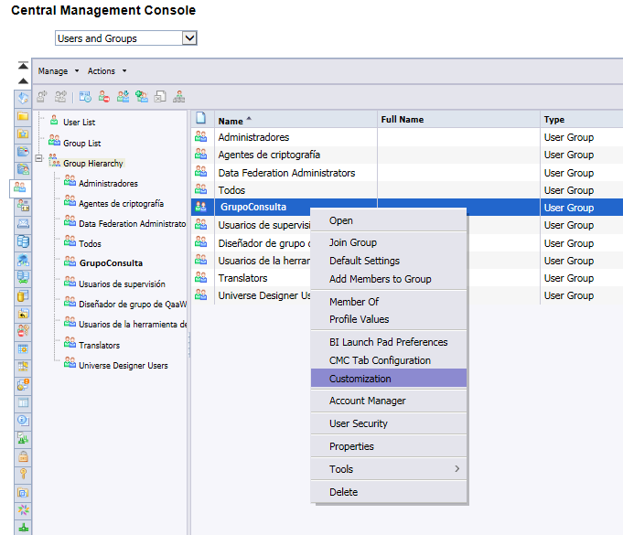The height and width of the screenshot is (535, 623).
Task: Click the organization chart toolbar icon
Action: 178,96
